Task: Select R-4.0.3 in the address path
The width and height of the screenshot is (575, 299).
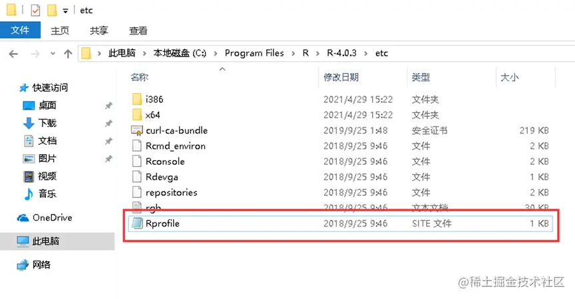Action: point(342,53)
